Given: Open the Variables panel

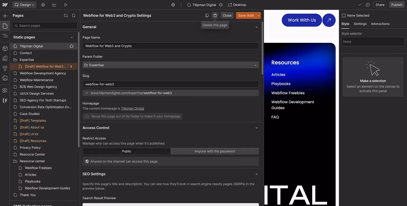Looking at the screenshot, I should tap(5, 68).
